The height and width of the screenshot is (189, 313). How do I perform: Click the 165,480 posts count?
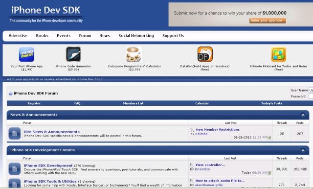(x=300, y=169)
